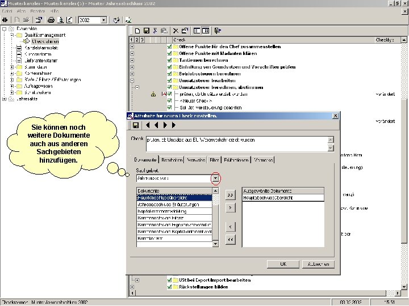
Task: Collapse 'Umsatzsteuer berechnen, abstimmen' sub-node
Action: (137, 87)
